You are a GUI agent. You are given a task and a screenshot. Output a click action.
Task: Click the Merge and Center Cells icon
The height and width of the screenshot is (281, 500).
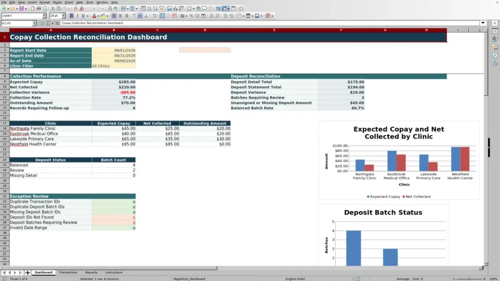point(162,16)
